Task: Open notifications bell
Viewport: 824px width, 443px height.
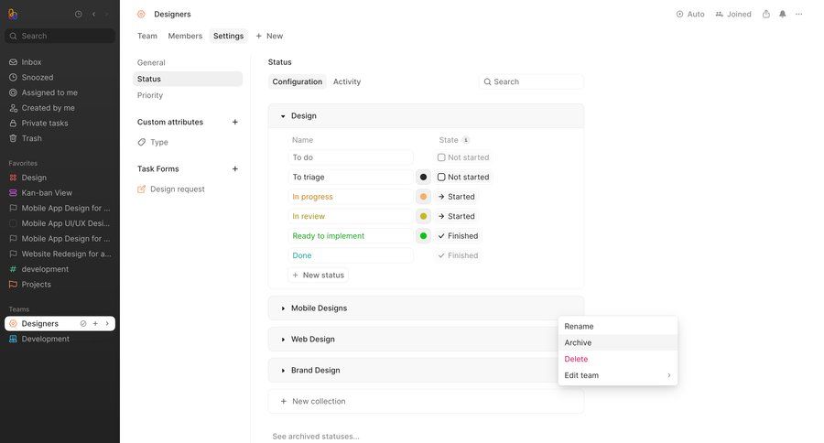Action: pyautogui.click(x=783, y=15)
